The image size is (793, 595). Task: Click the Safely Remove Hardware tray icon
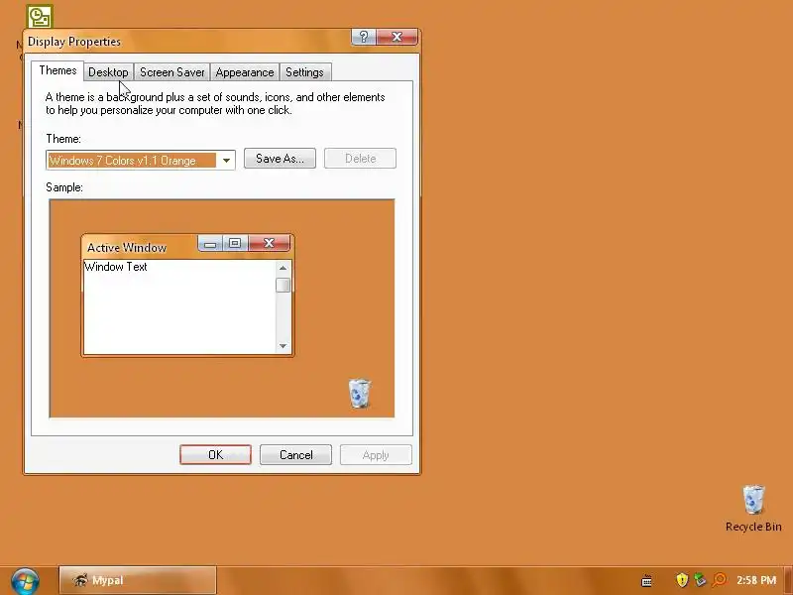(x=700, y=579)
